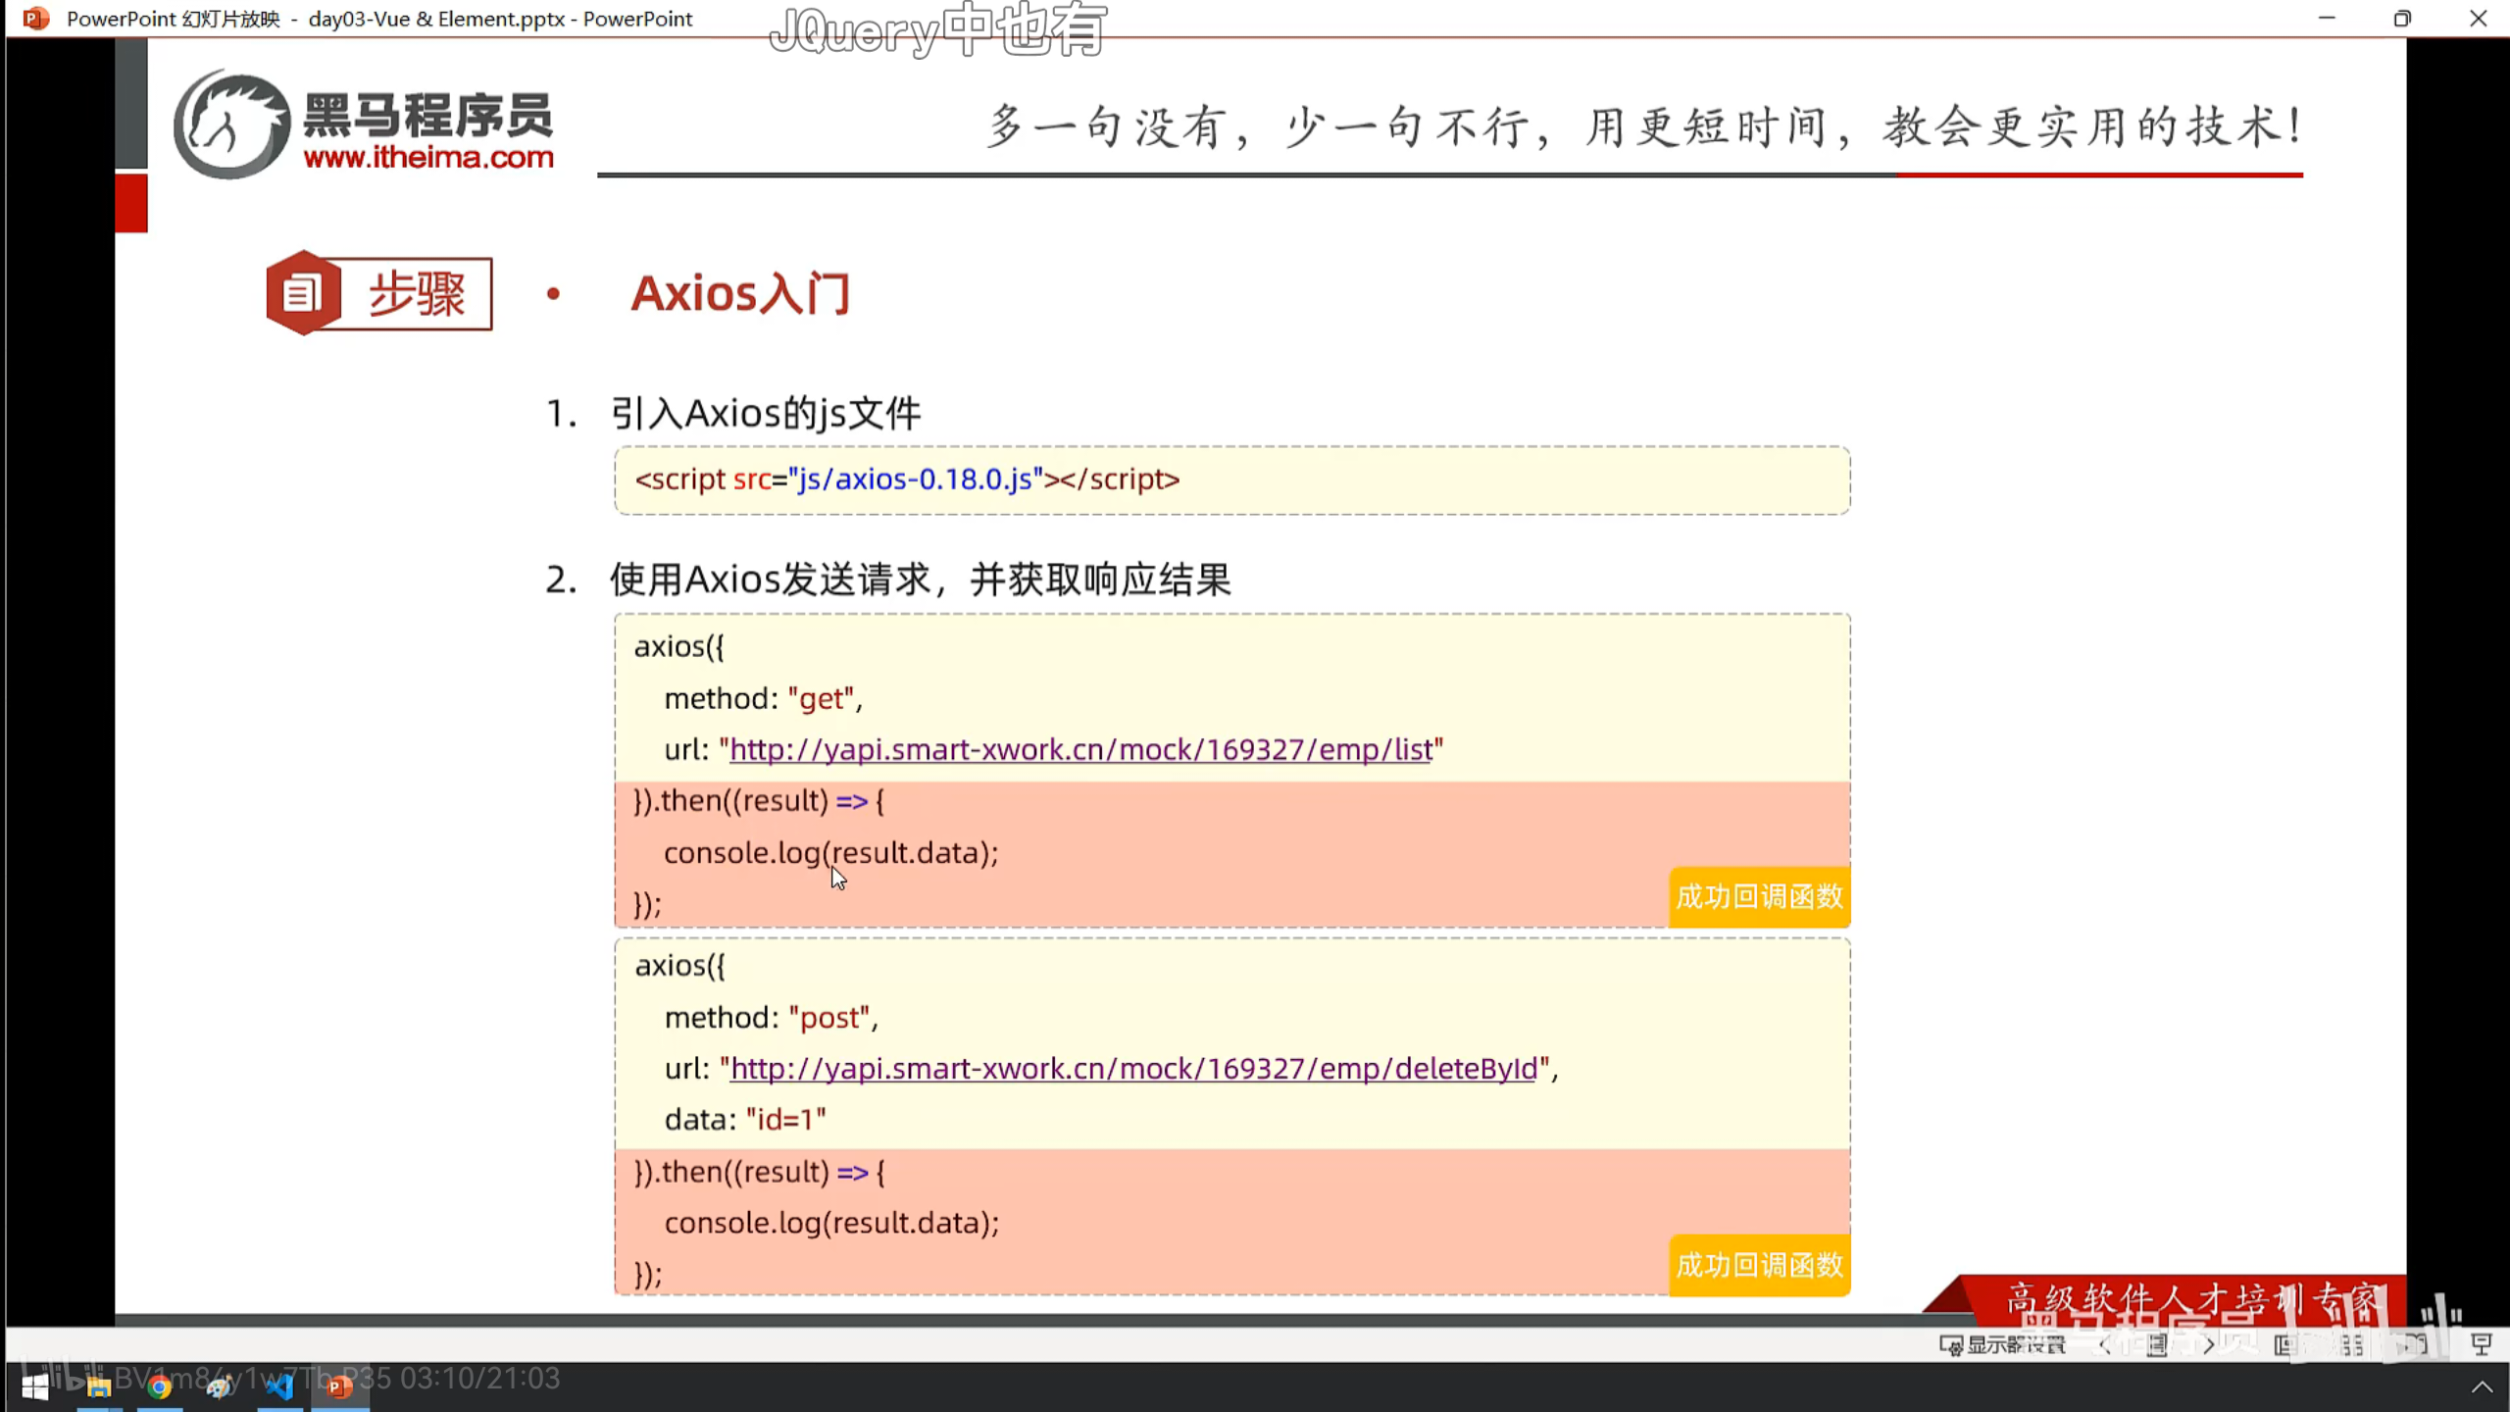
Task: Open Paint from the taskbar
Action: pyautogui.click(x=220, y=1387)
